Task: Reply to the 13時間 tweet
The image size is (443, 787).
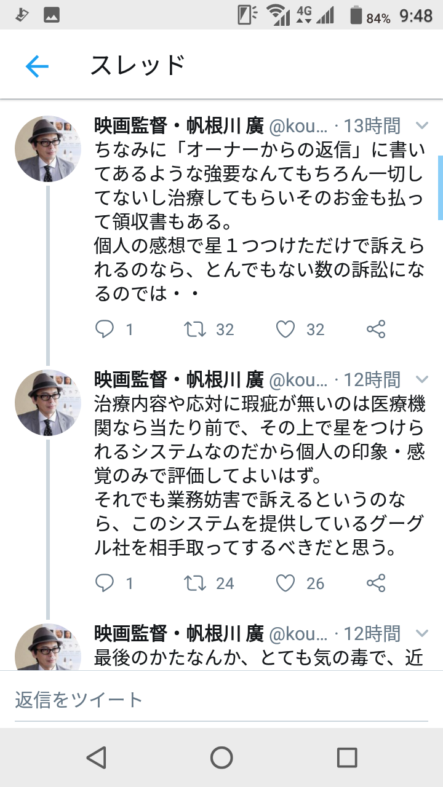Action: click(105, 330)
